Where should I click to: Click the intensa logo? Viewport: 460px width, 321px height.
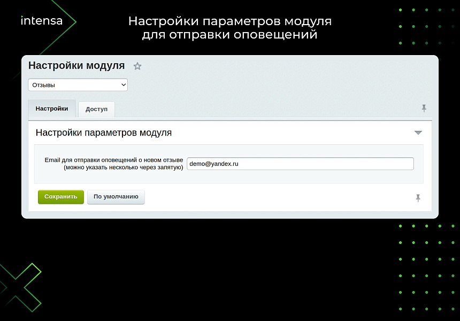[41, 21]
